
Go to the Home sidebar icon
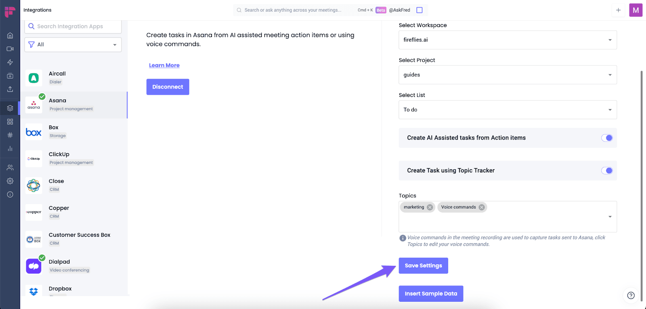(10, 35)
